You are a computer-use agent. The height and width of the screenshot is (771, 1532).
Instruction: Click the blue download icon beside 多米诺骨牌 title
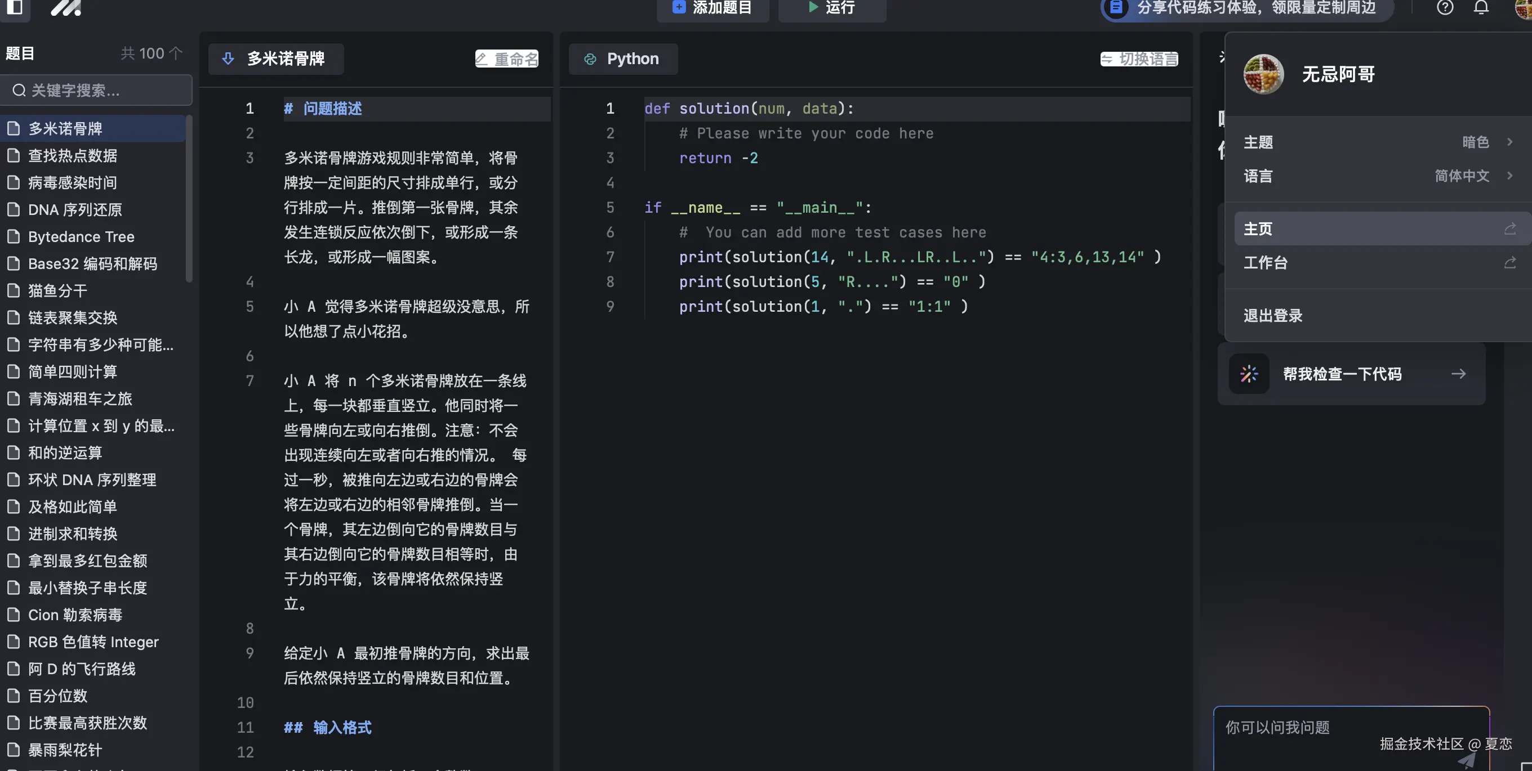point(228,59)
